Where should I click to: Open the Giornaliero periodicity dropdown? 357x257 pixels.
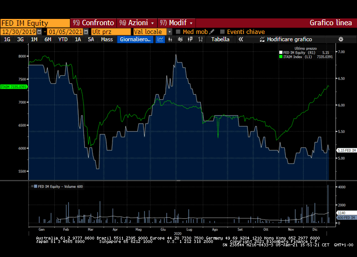(135, 39)
